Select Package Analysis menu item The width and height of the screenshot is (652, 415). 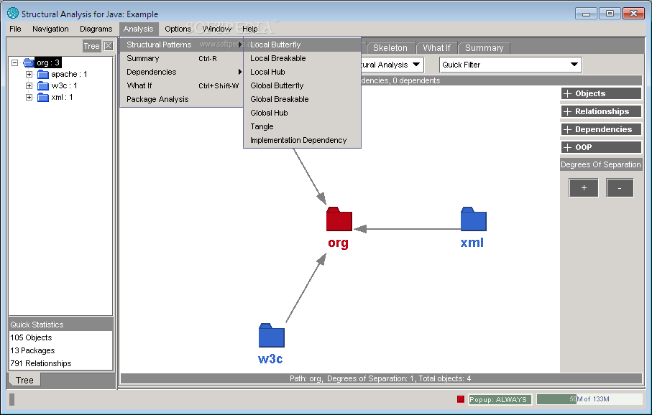pos(182,99)
